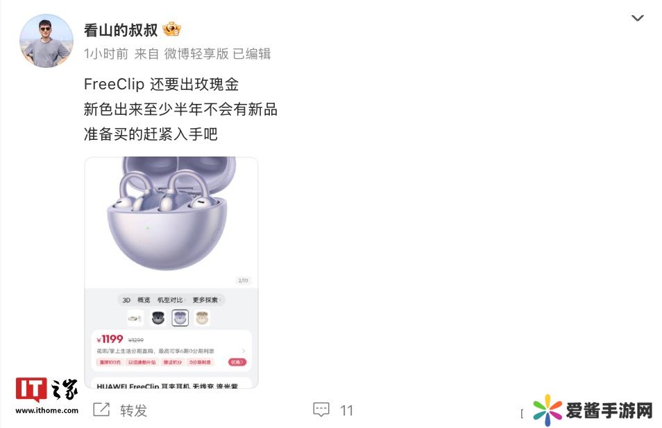Viewport: 662px width, 428px height.
Task: Click the 看山的叔叔 profile avatar
Action: (x=46, y=41)
